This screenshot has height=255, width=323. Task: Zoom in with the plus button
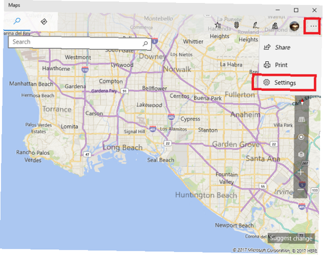point(301,172)
